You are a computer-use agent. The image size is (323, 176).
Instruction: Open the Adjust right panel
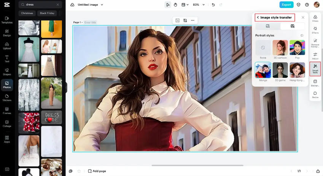315,56
